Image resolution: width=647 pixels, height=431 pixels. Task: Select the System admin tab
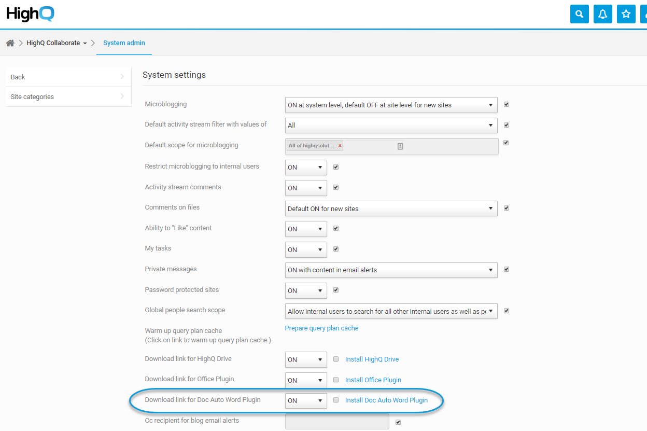click(124, 43)
